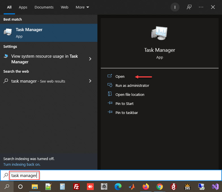
Task: Click the magnifier icon in the search box
Action: [x=6, y=175]
